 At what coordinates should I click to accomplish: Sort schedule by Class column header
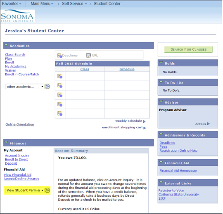[85, 69]
